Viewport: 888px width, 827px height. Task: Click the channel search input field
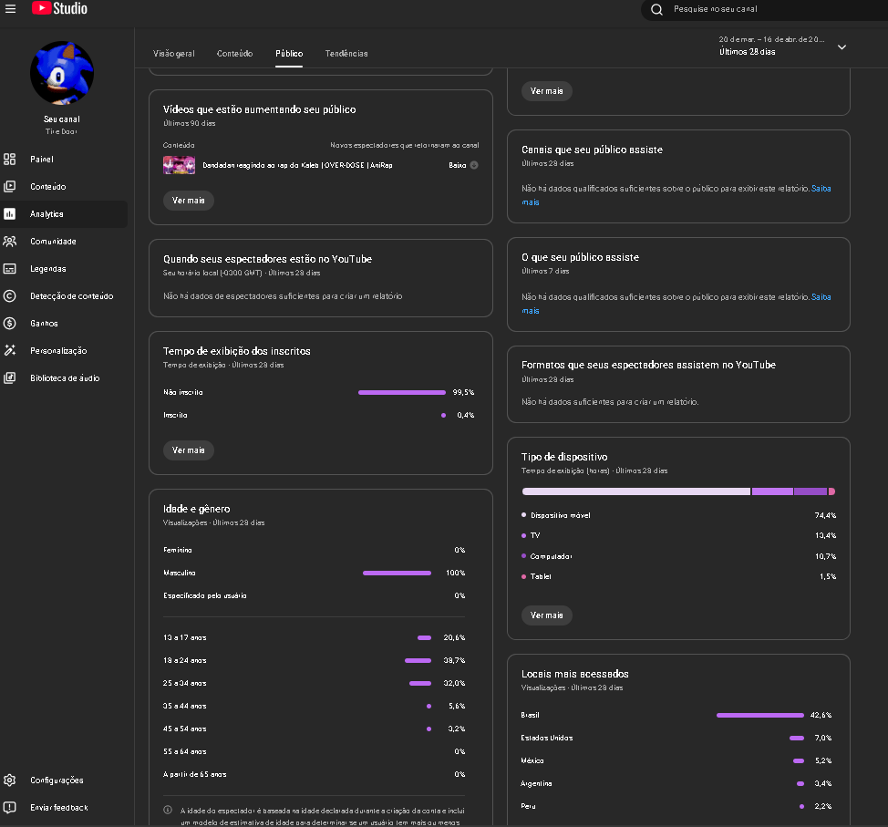[766, 9]
